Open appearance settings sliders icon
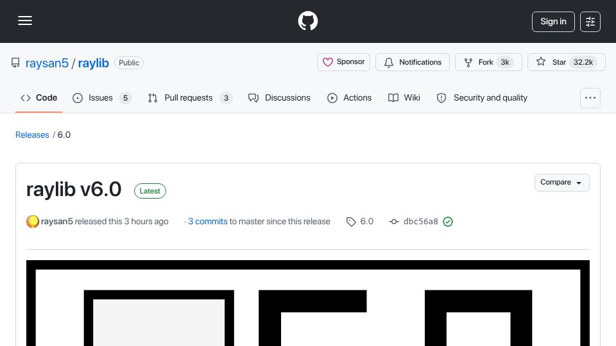Image resolution: width=616 pixels, height=346 pixels. (x=590, y=22)
